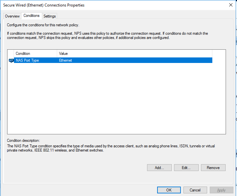Screen dimensions: 237x196
Task: Close the Connections Properties dialog
Action: click(231, 5)
